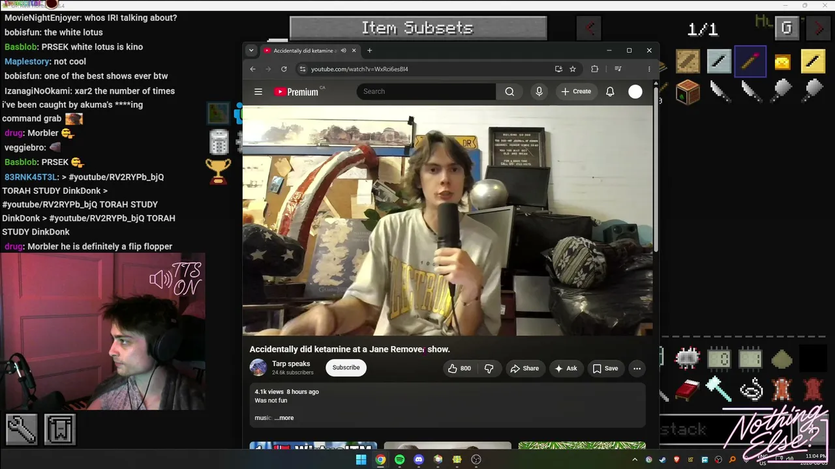
Task: Click the YouTube Search input field
Action: click(426, 92)
